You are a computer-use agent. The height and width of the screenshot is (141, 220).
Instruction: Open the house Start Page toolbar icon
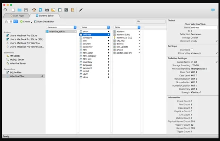pyautogui.click(x=34, y=10)
